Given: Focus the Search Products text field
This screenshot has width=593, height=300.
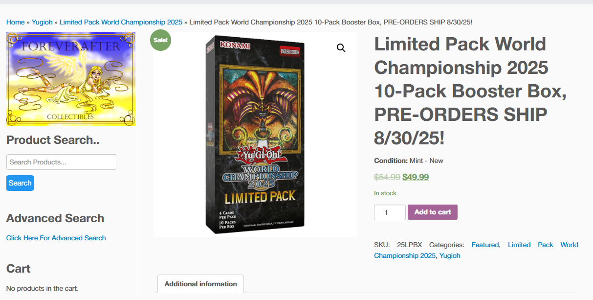Looking at the screenshot, I should click(61, 162).
